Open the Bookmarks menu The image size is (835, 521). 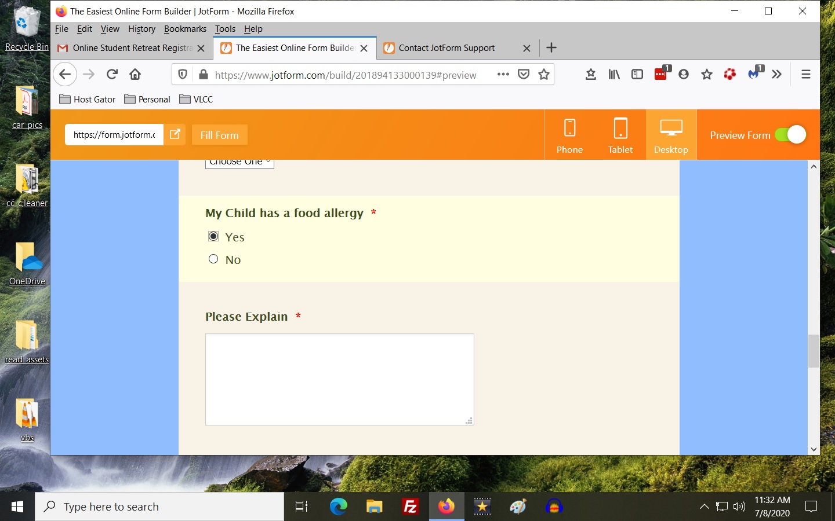coord(185,29)
